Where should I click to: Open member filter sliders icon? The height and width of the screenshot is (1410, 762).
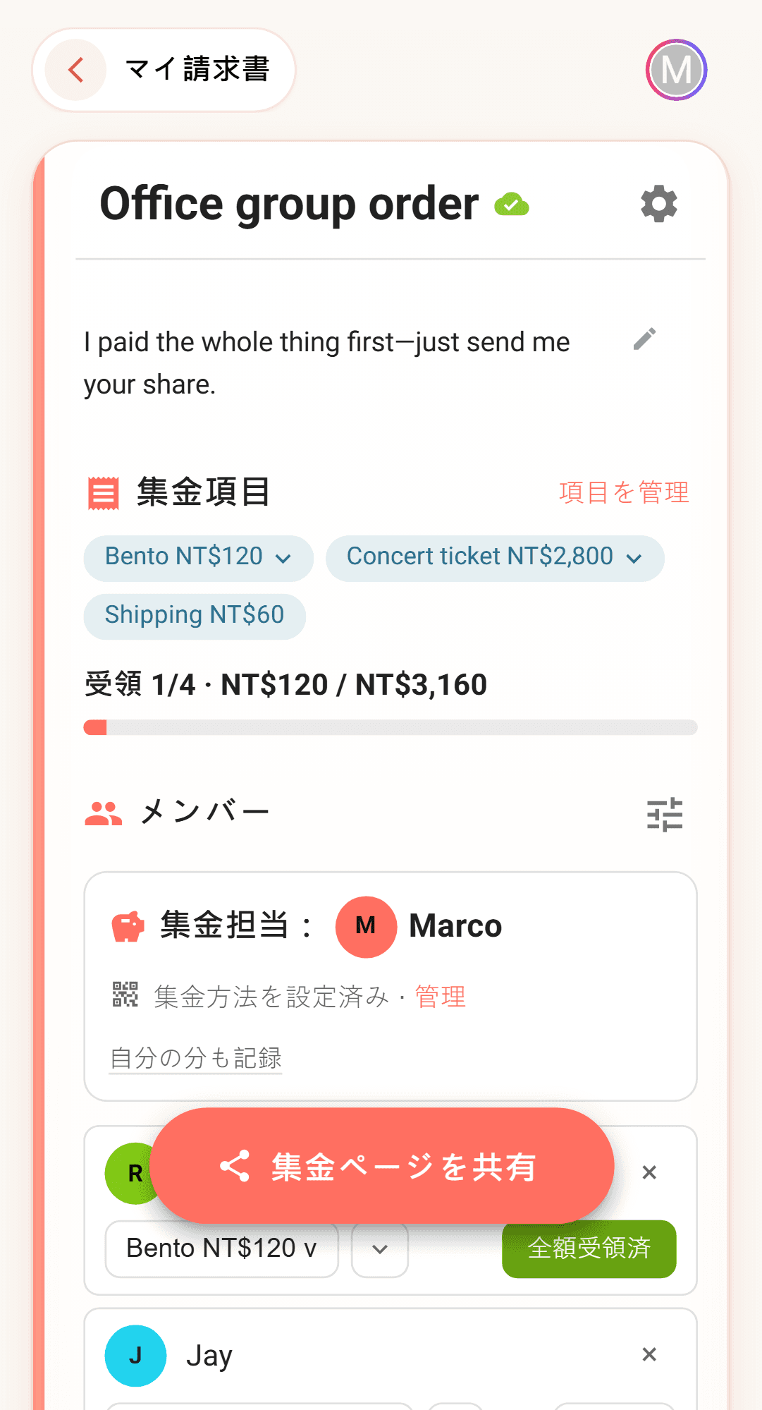665,815
